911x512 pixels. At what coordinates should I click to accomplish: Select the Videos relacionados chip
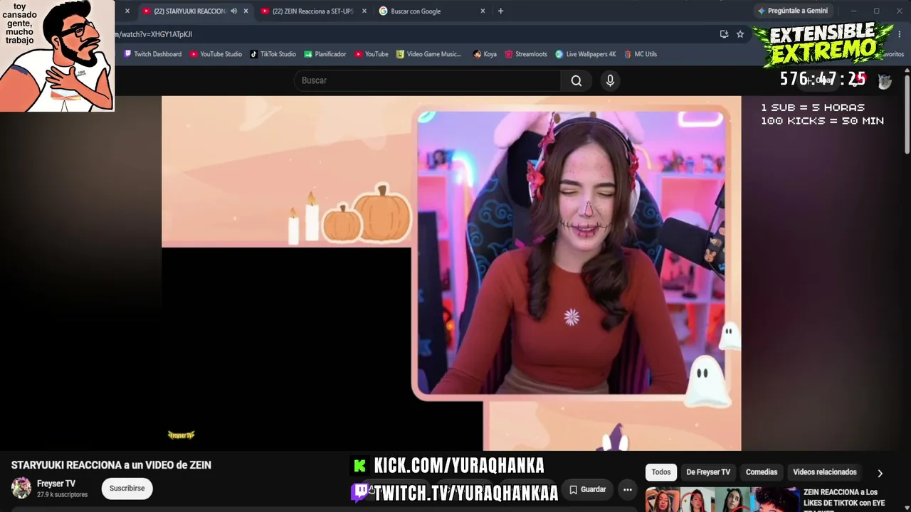point(825,472)
